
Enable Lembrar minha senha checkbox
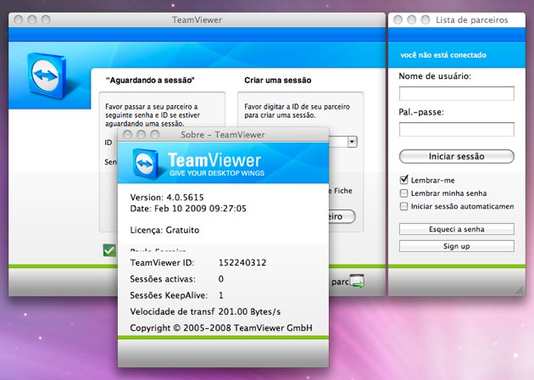click(x=404, y=193)
